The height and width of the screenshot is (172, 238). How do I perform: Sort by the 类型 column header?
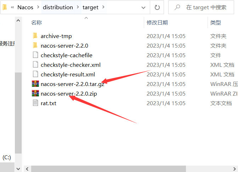[216, 22]
